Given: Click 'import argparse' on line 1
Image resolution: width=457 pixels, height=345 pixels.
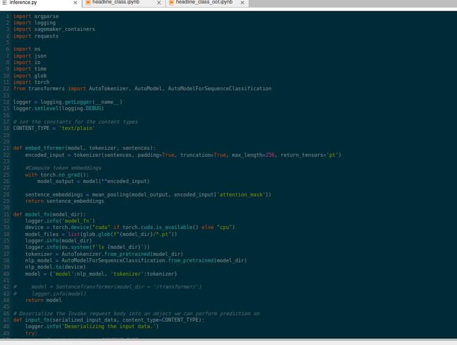Looking at the screenshot, I should tap(36, 16).
